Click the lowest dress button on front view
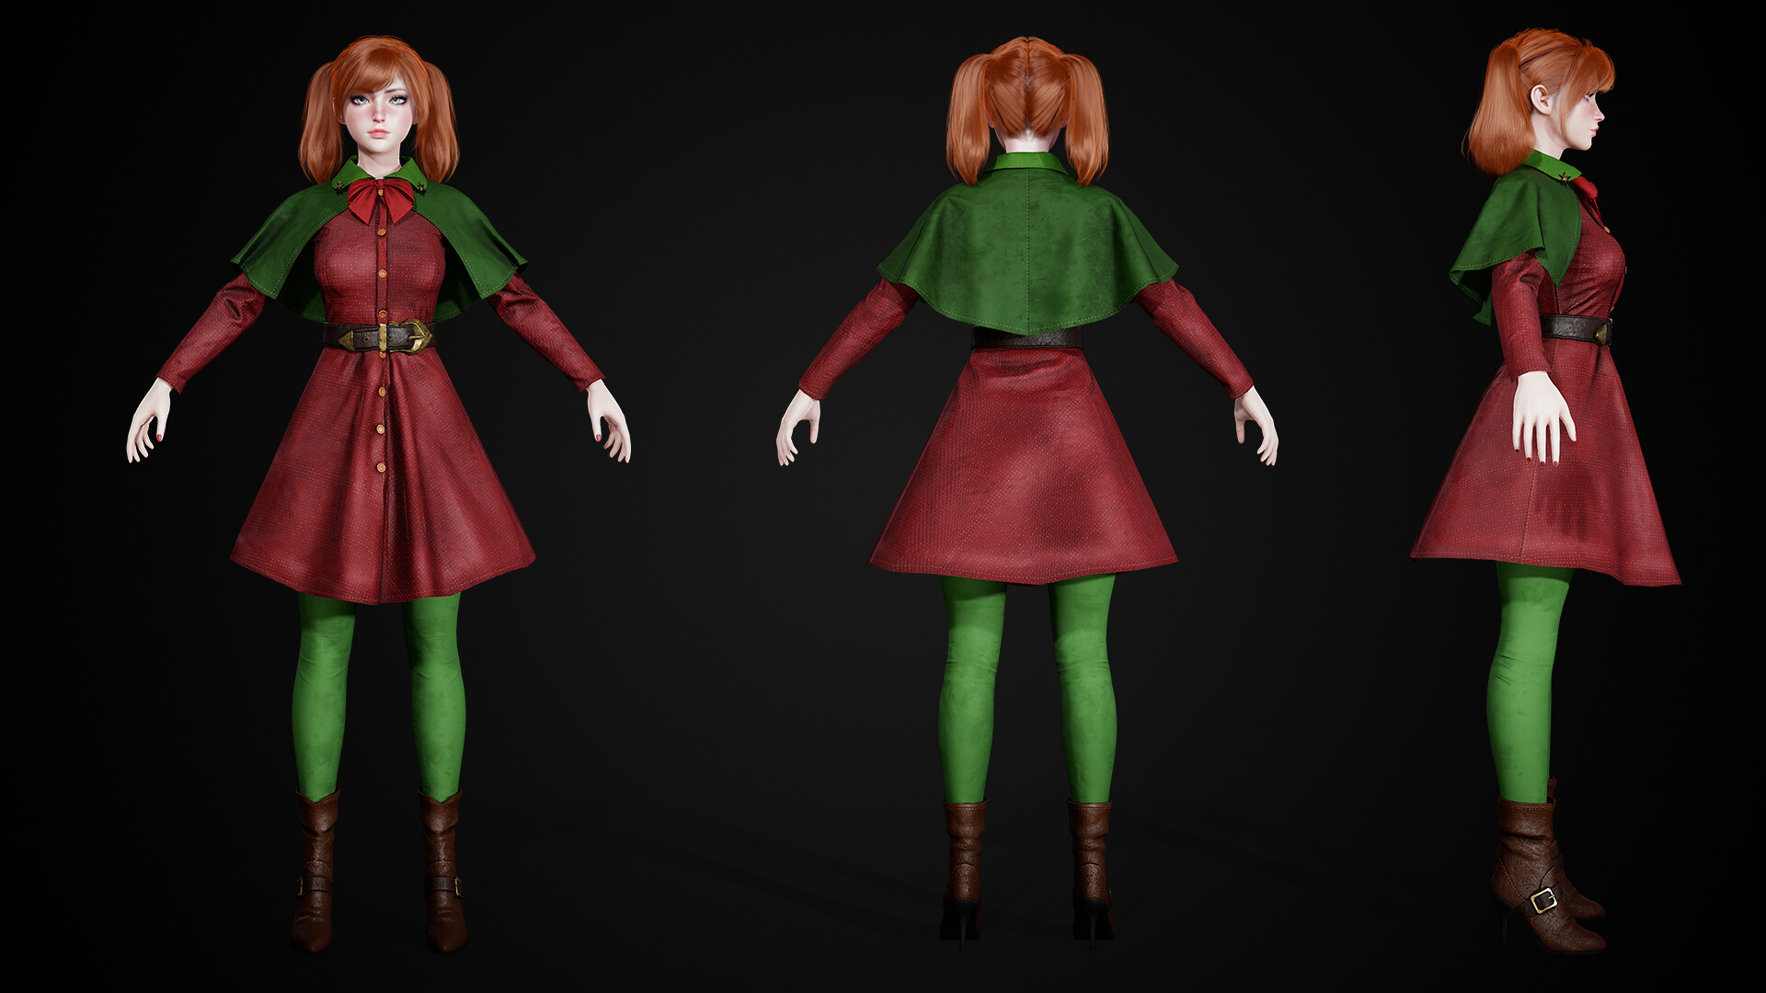1766x993 pixels. click(x=380, y=467)
